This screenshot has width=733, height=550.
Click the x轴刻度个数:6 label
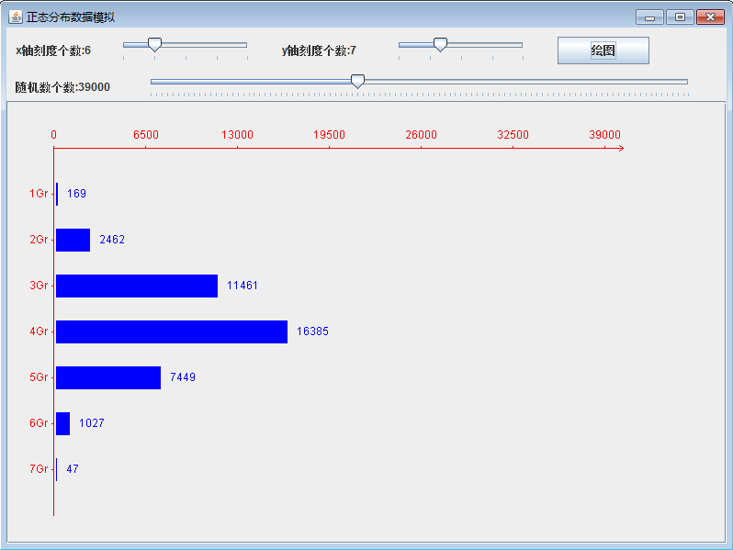(x=53, y=51)
